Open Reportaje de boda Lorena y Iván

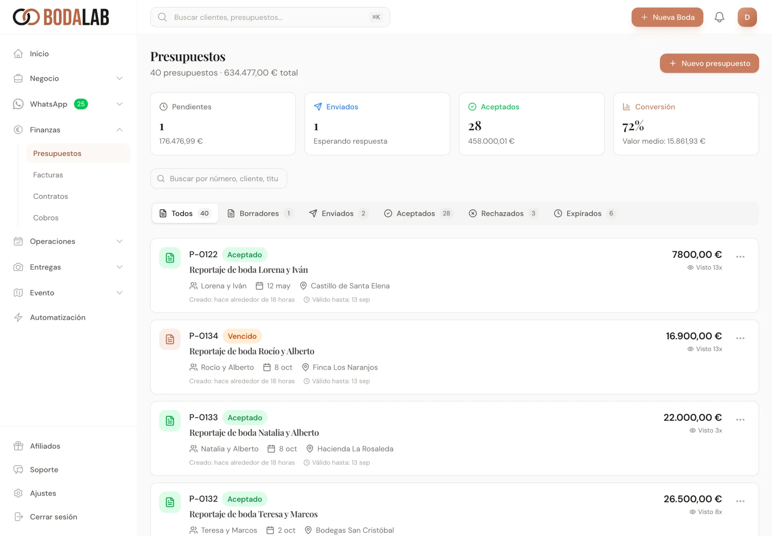pos(249,270)
